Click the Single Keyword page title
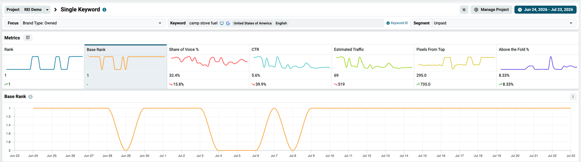The width and height of the screenshot is (581, 162). click(80, 10)
